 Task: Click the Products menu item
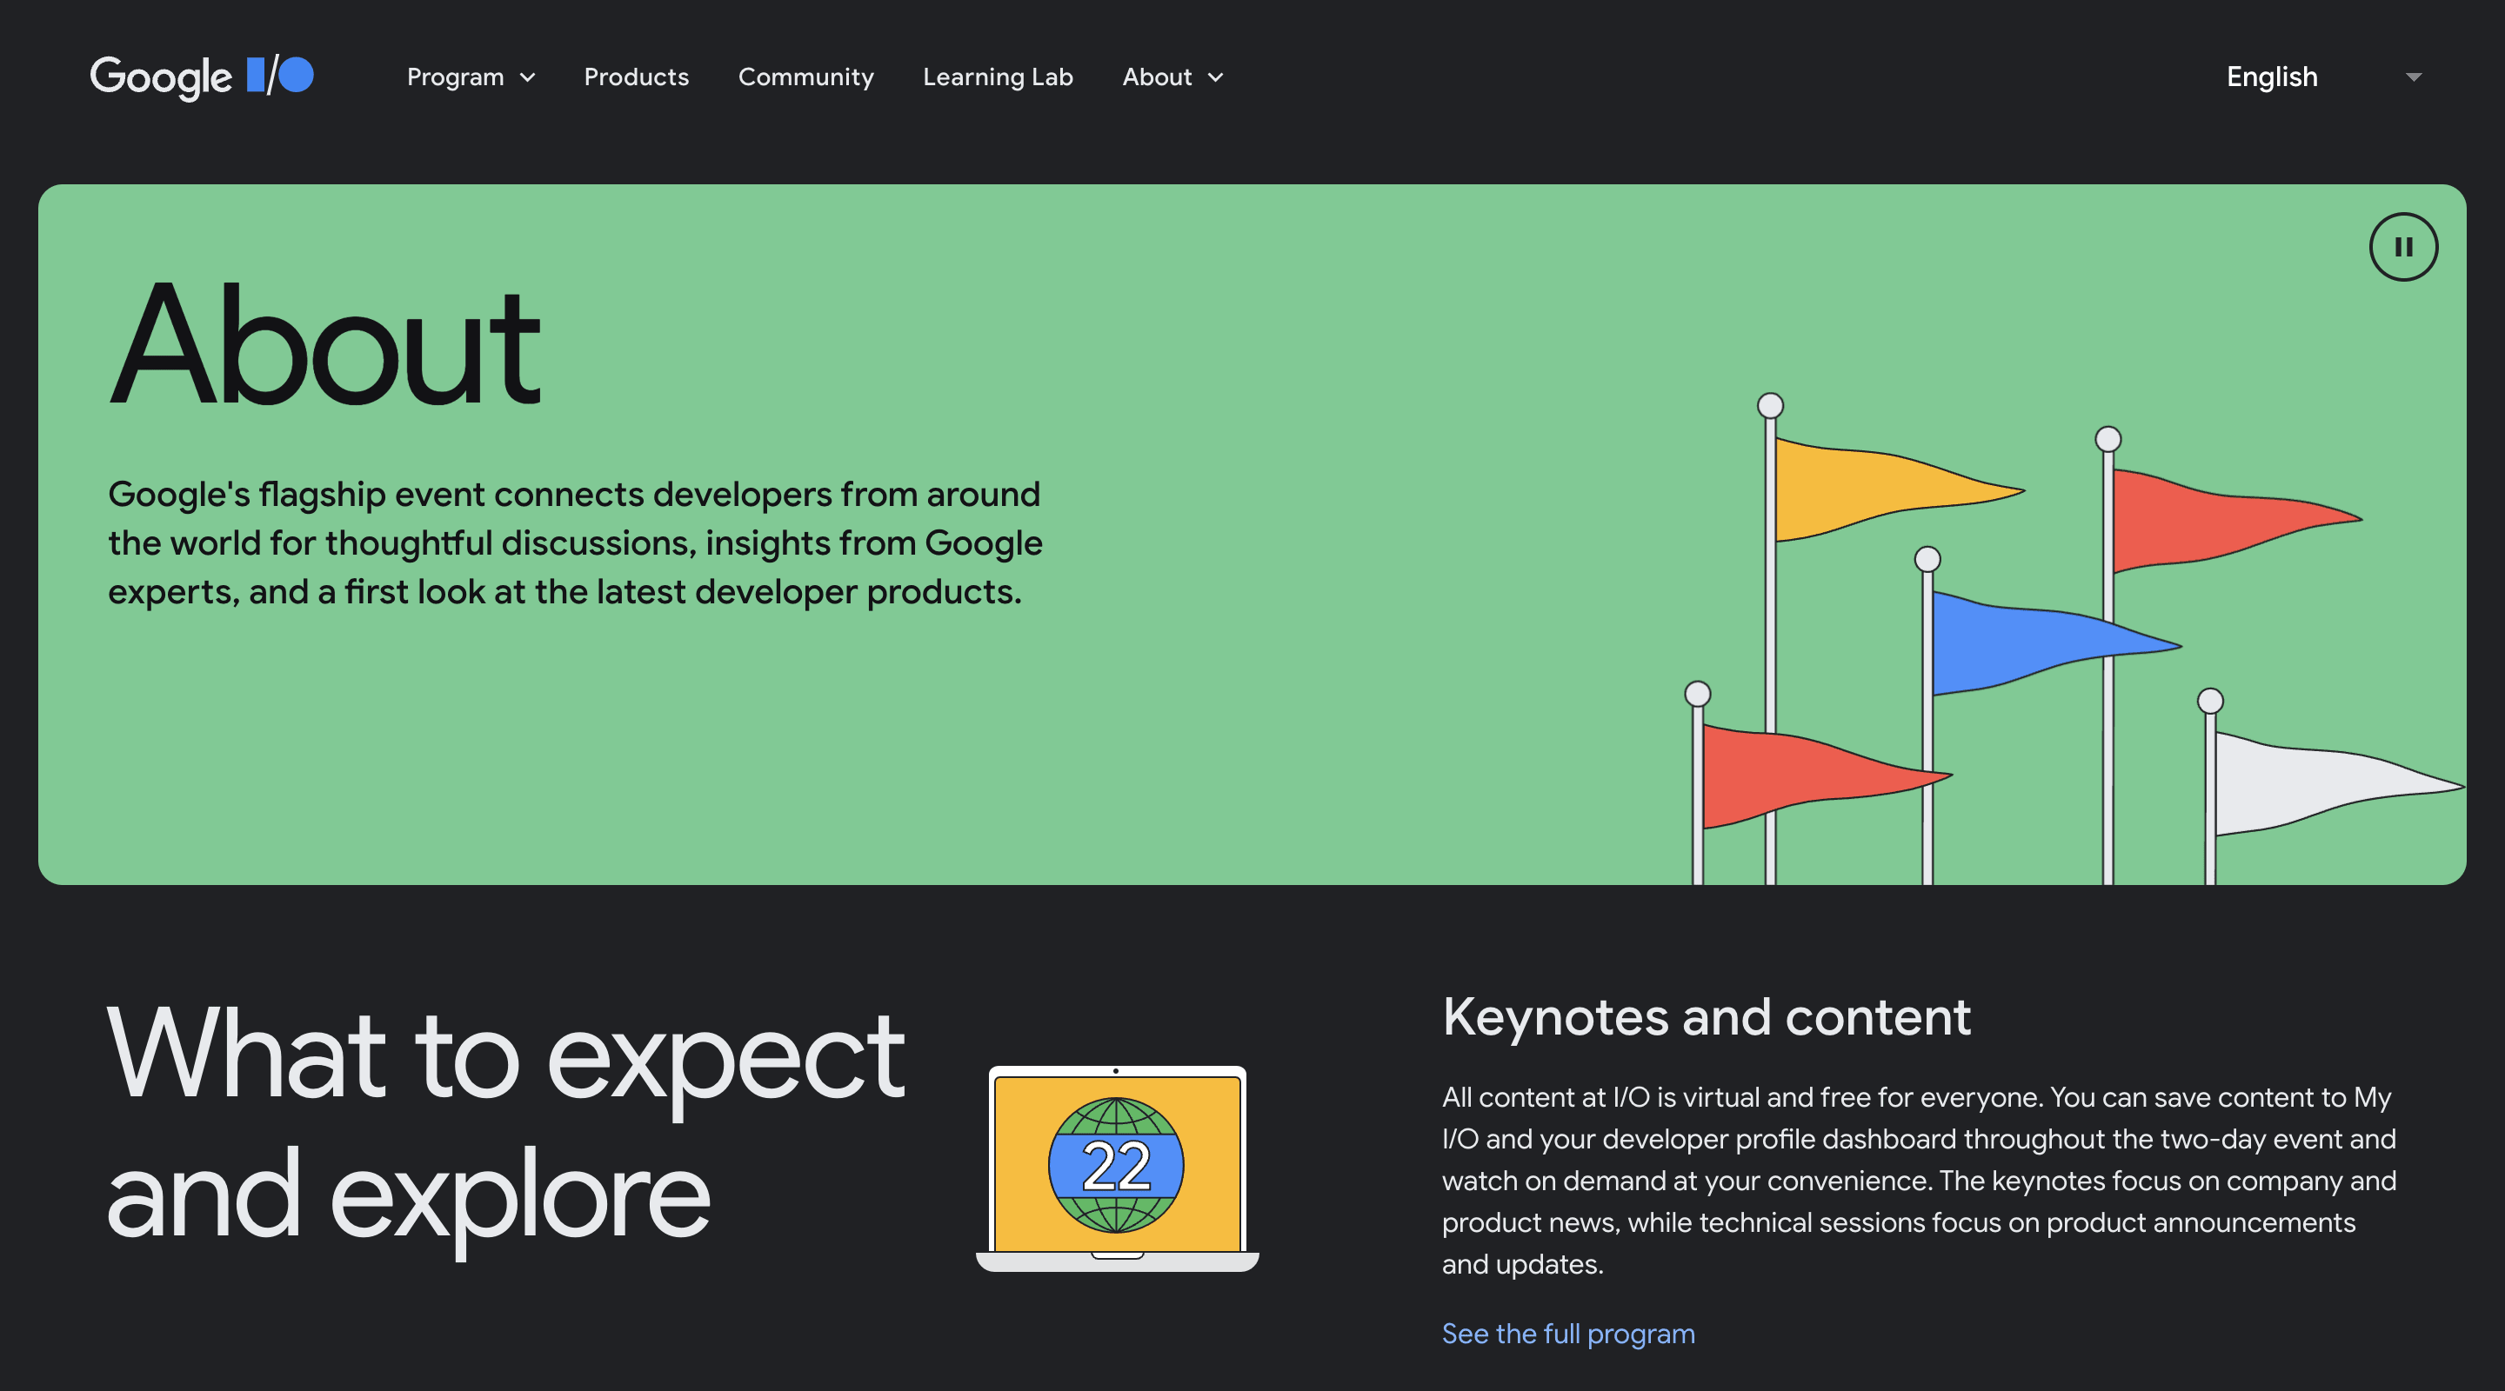[x=636, y=76]
